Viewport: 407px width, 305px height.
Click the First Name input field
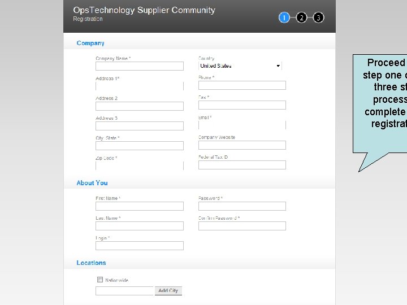point(140,206)
